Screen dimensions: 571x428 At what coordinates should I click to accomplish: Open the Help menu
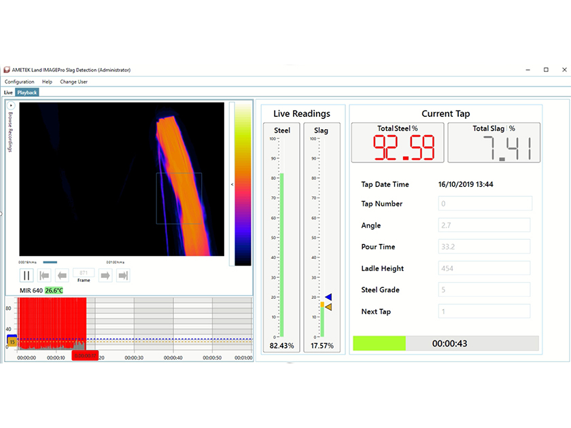pos(47,81)
